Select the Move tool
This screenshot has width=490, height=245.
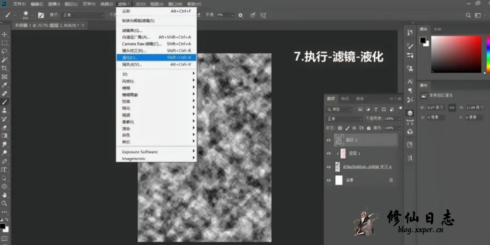tap(5, 35)
